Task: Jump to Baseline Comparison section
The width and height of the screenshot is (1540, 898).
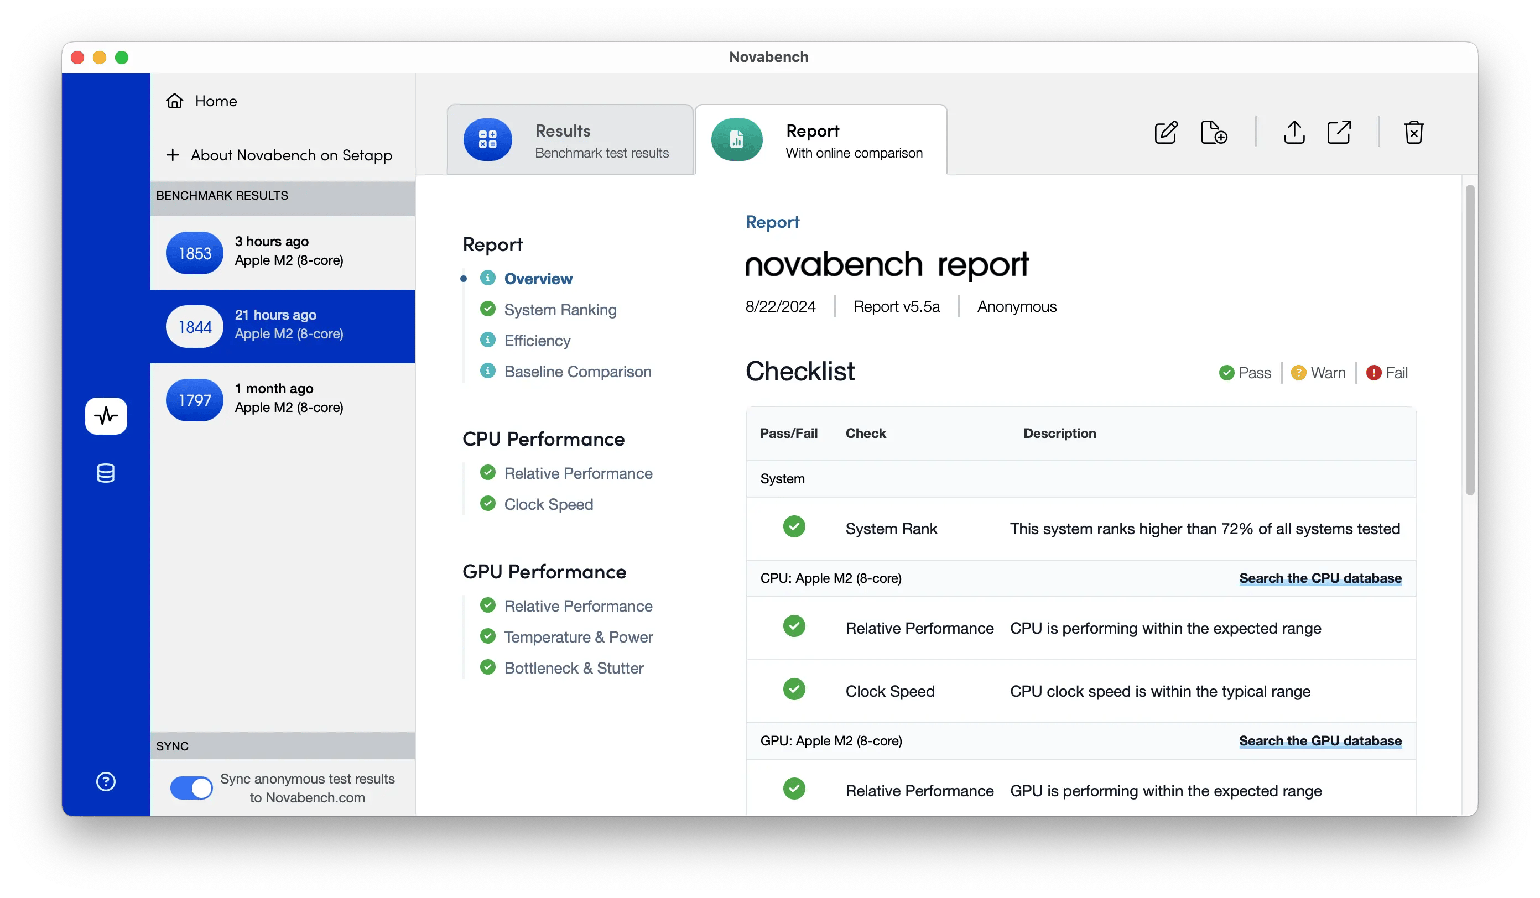Action: 577,372
